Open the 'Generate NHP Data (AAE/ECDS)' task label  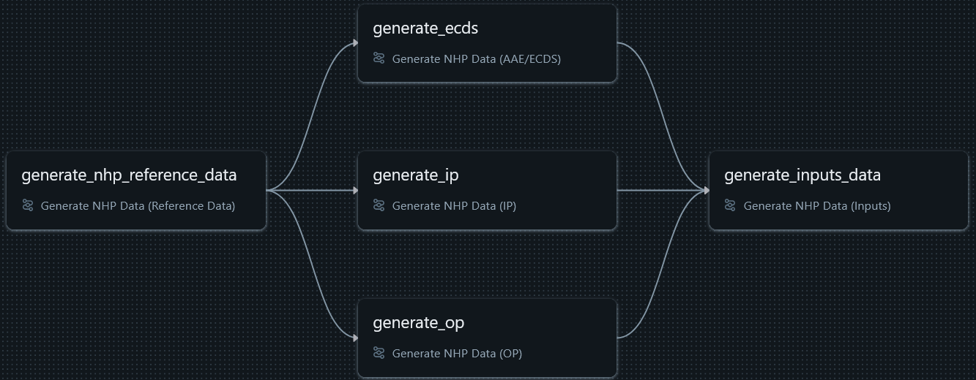[476, 58]
